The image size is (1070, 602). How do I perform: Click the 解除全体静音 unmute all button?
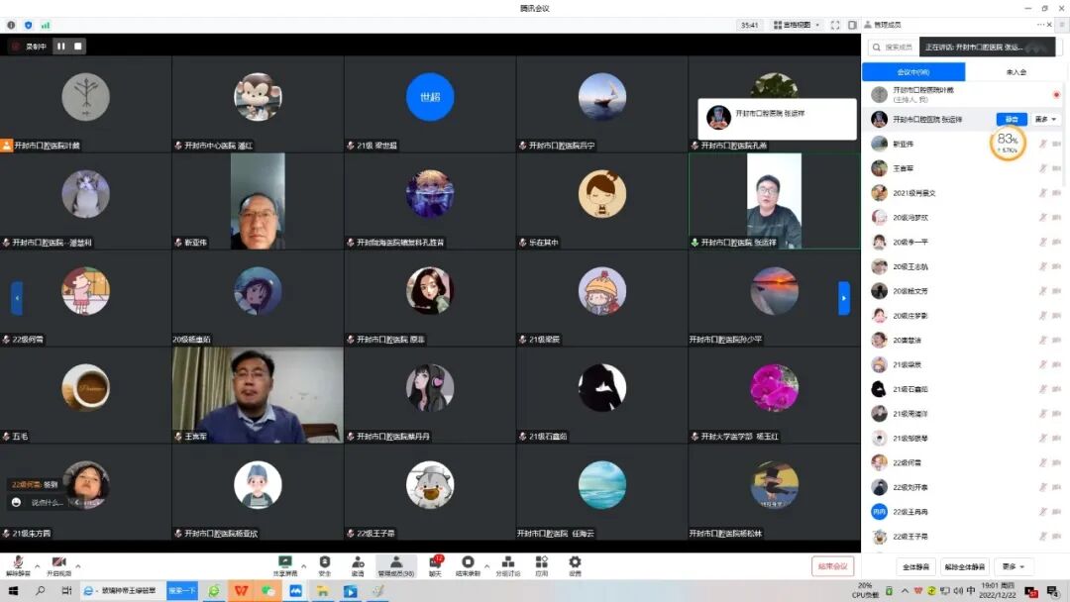pos(964,566)
